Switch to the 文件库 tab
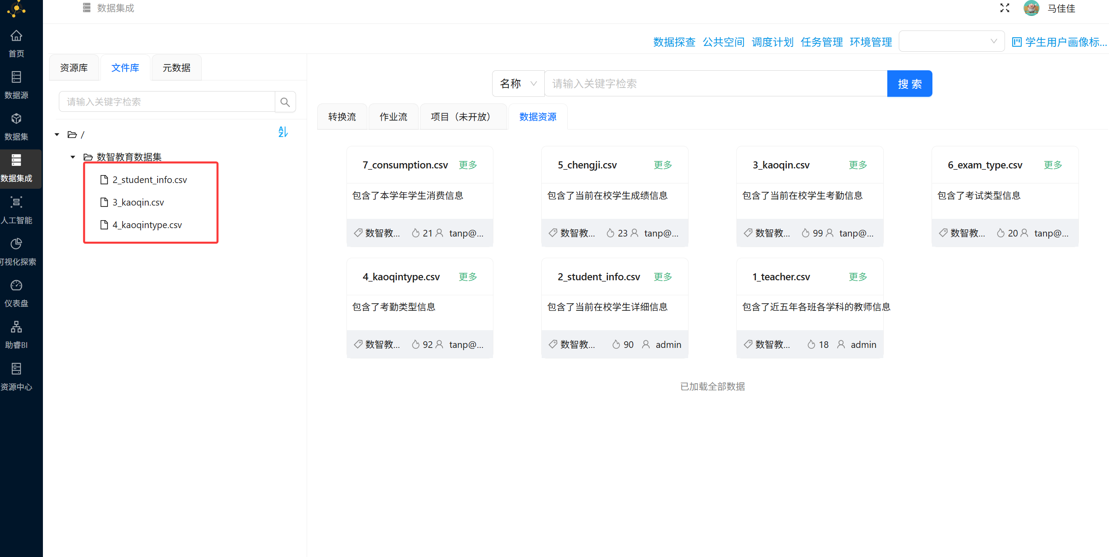This screenshot has width=1109, height=557. pos(125,68)
